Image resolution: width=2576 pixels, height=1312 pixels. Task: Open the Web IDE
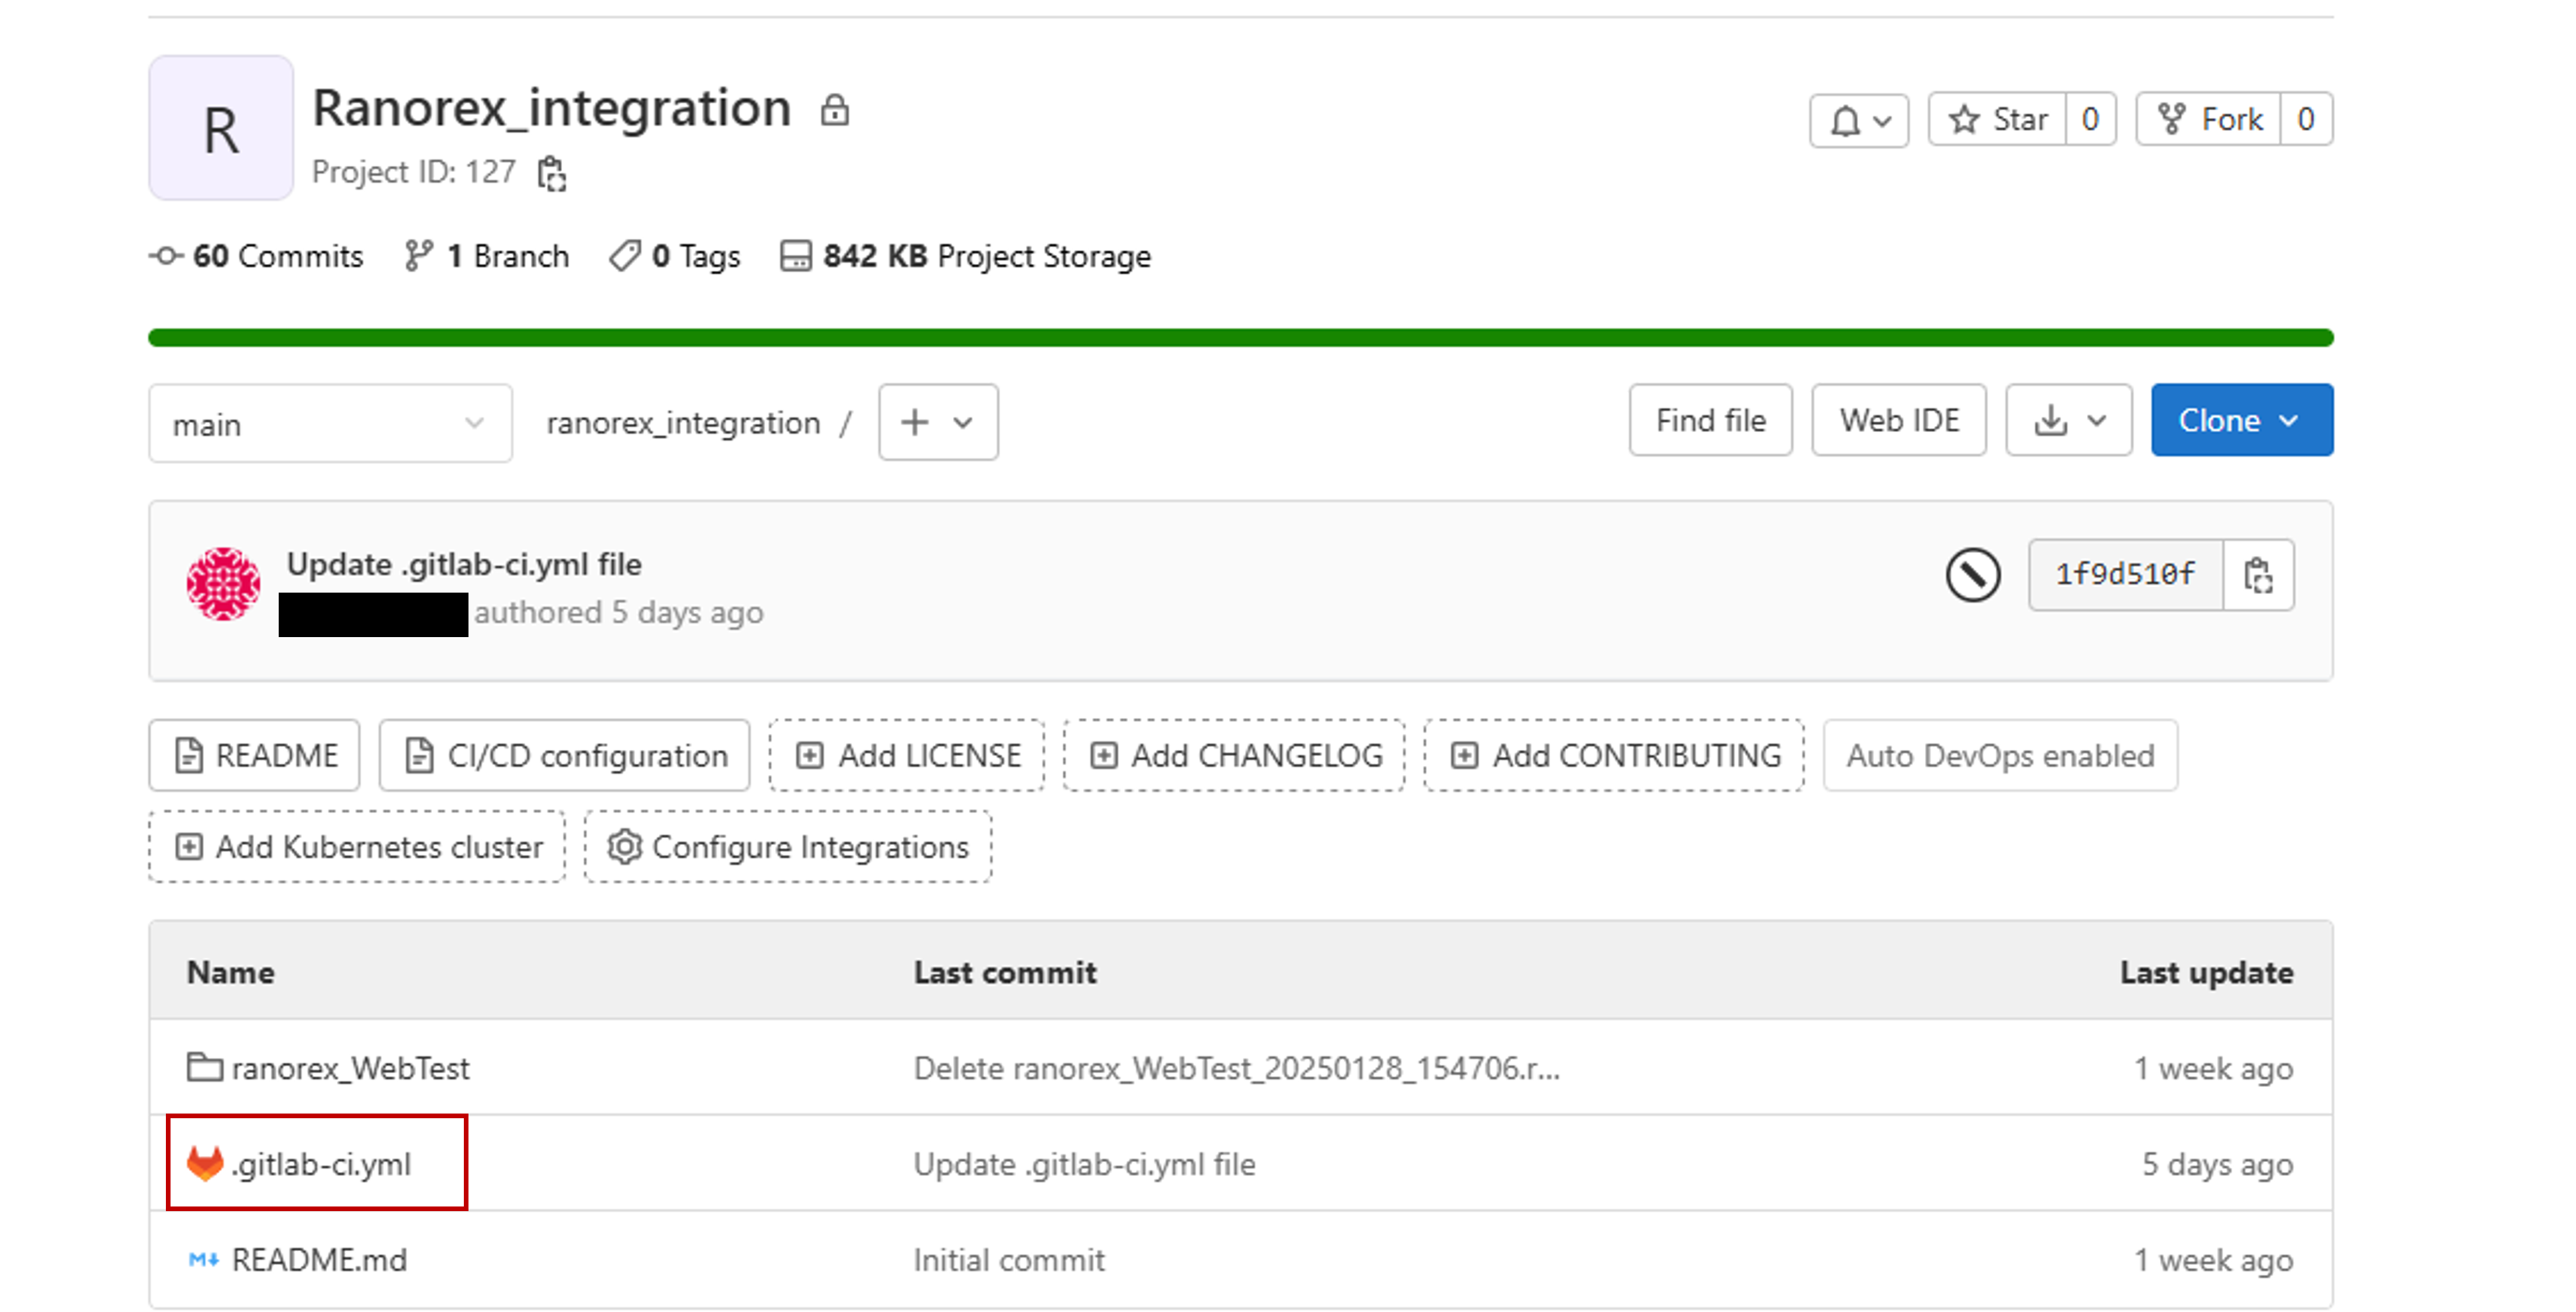1897,420
